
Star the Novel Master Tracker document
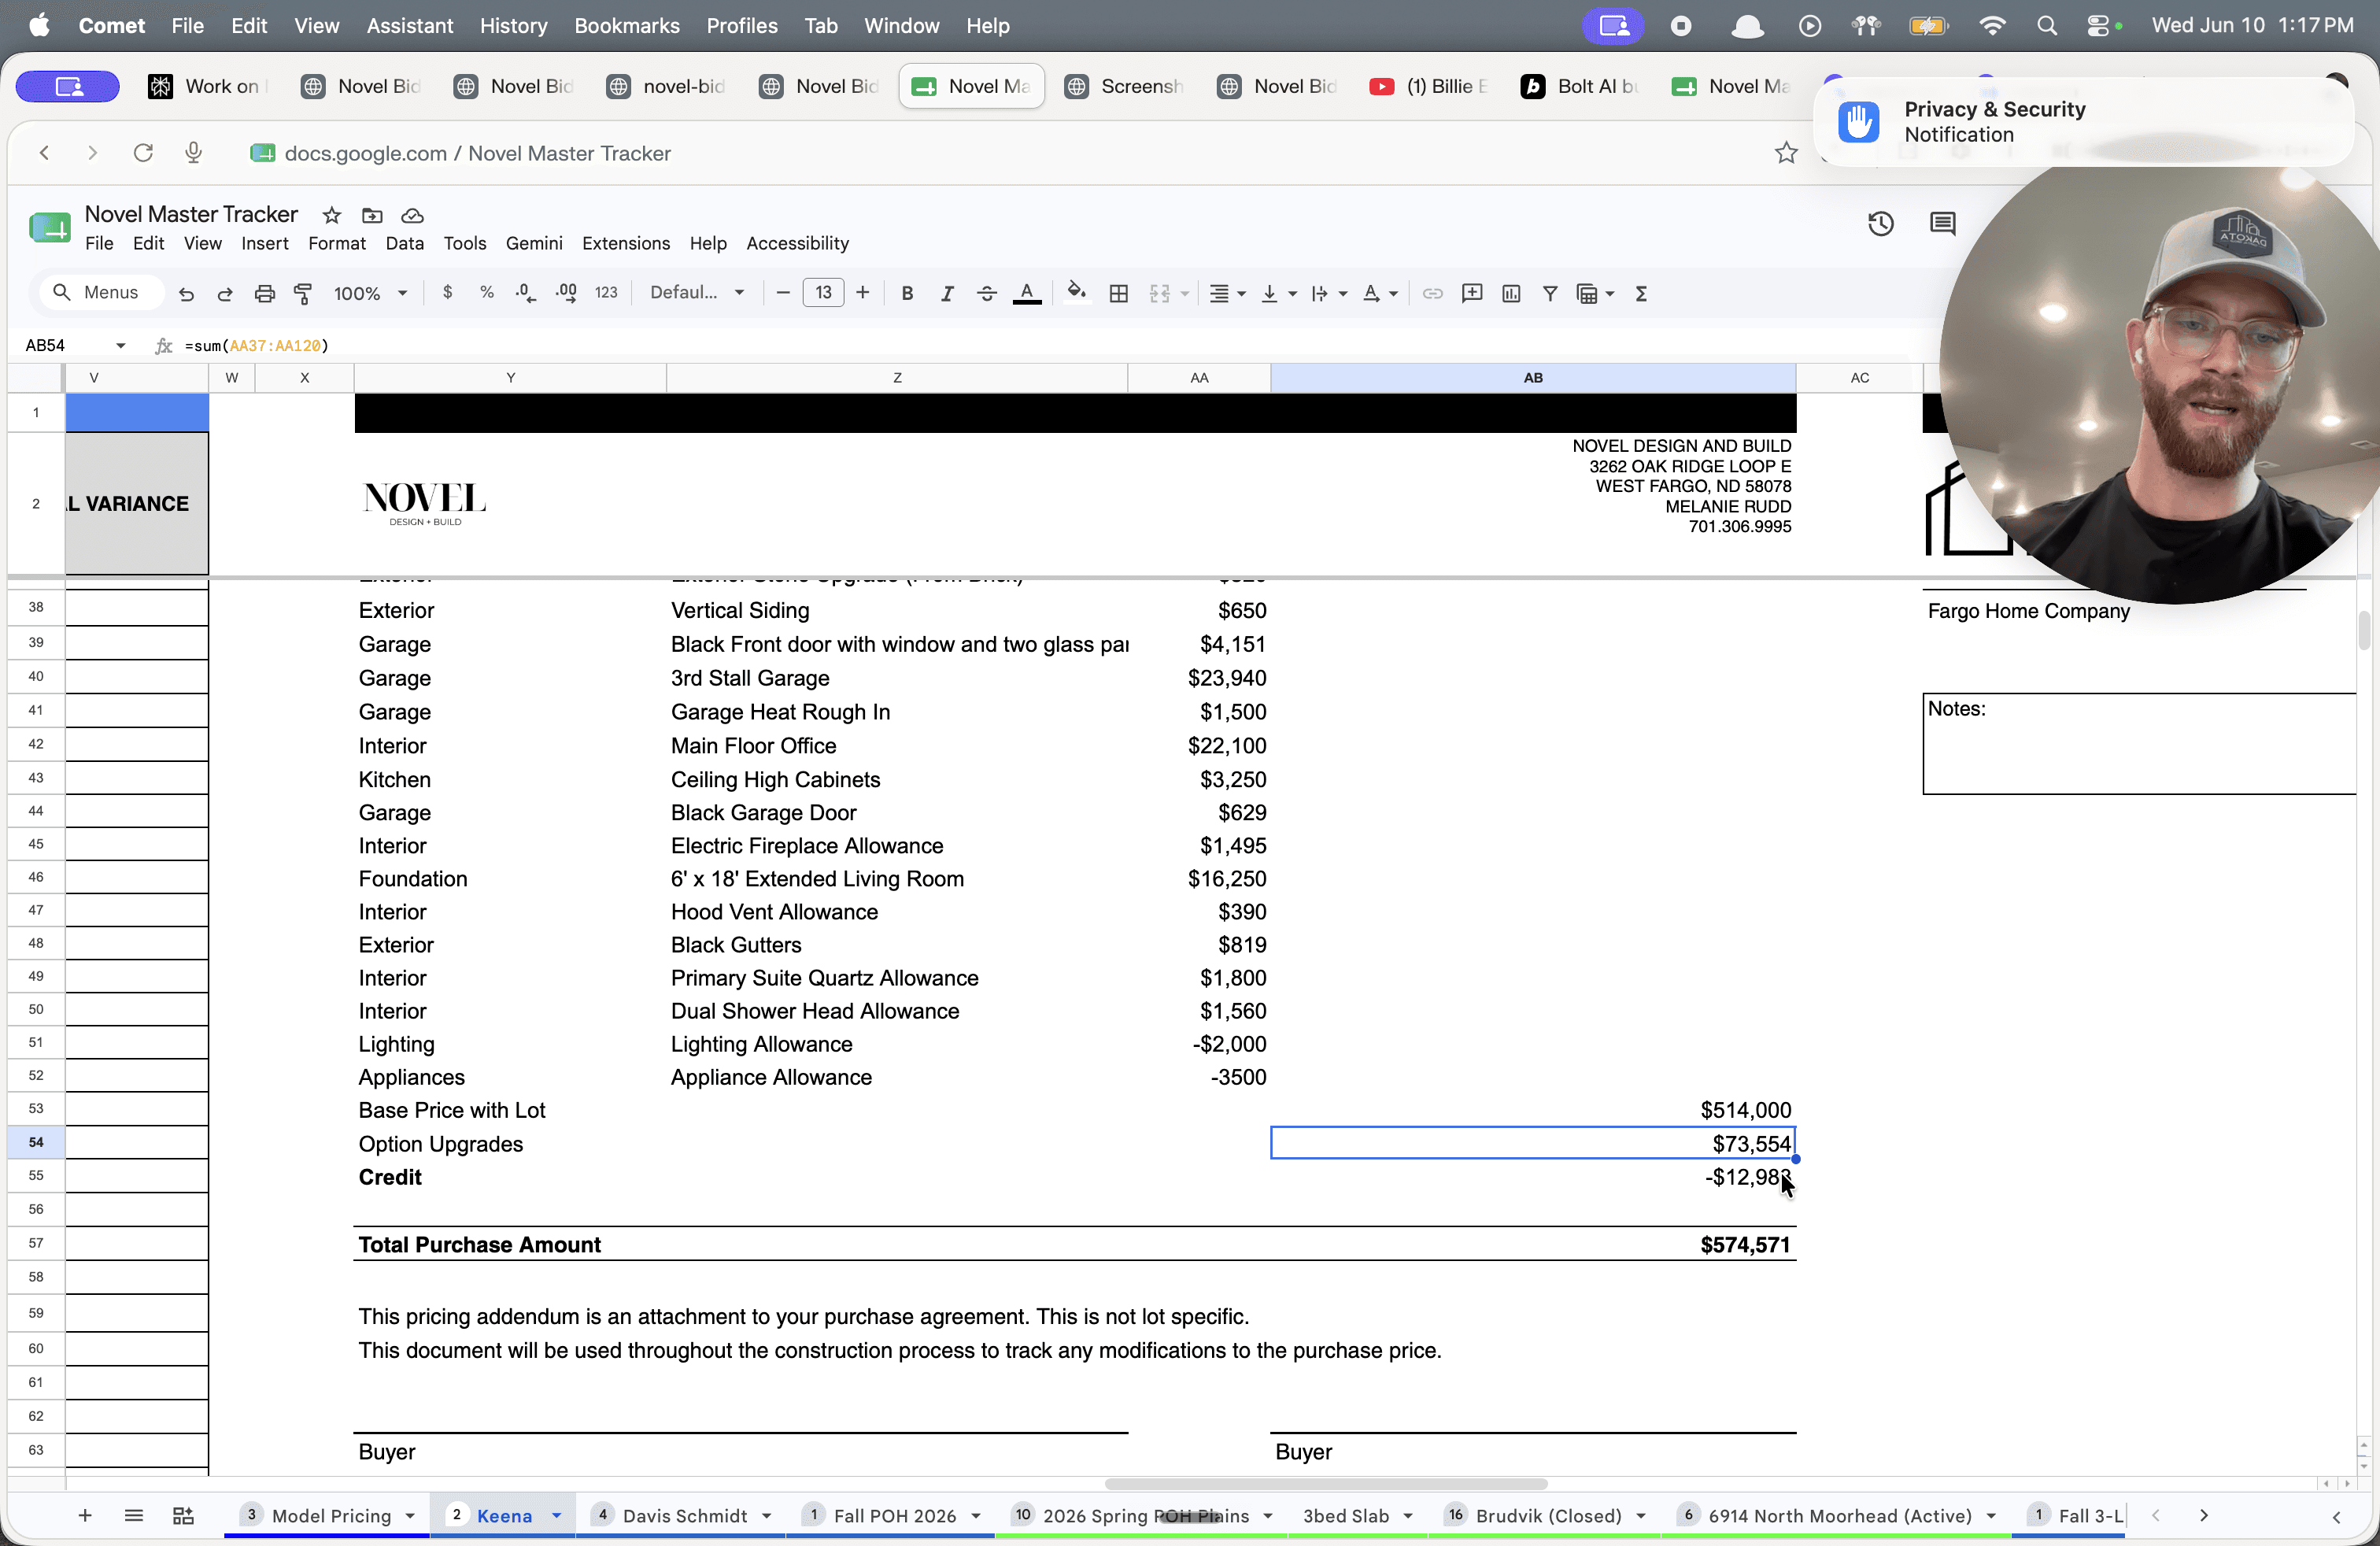coord(332,215)
